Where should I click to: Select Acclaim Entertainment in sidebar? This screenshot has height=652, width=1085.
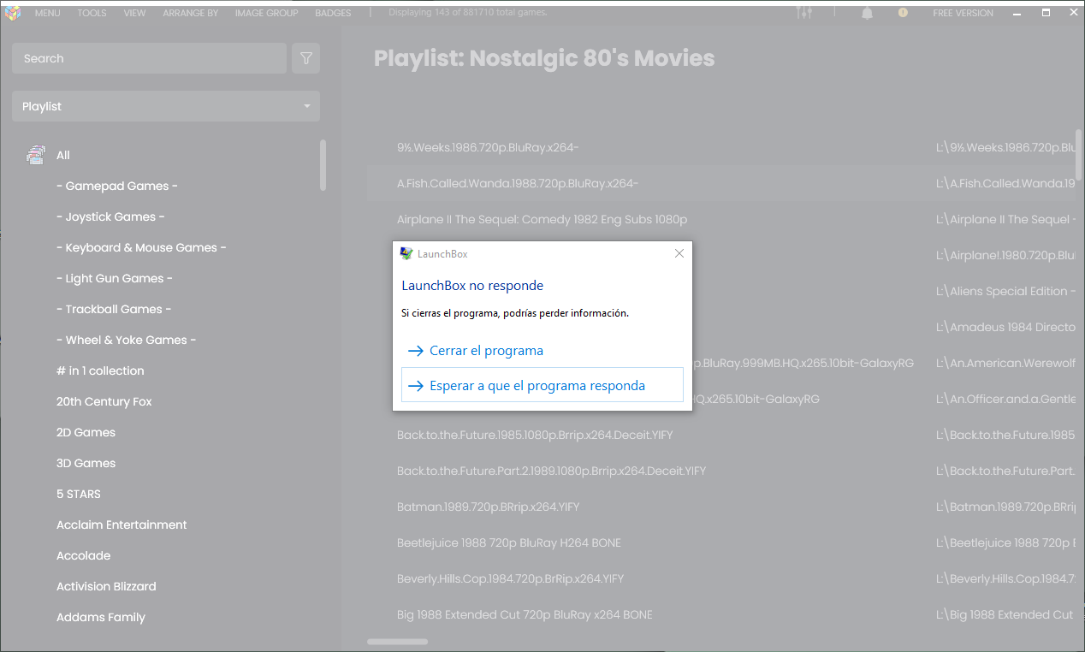click(x=122, y=525)
